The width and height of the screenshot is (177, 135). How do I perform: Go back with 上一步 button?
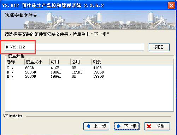point(96,126)
